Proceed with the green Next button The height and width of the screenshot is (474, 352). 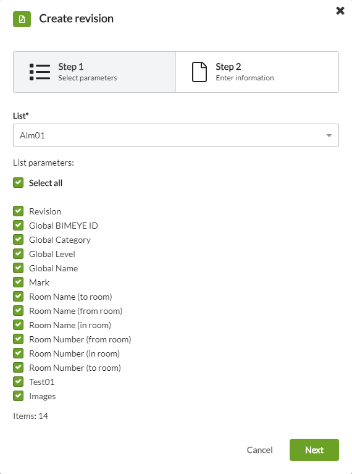(314, 450)
